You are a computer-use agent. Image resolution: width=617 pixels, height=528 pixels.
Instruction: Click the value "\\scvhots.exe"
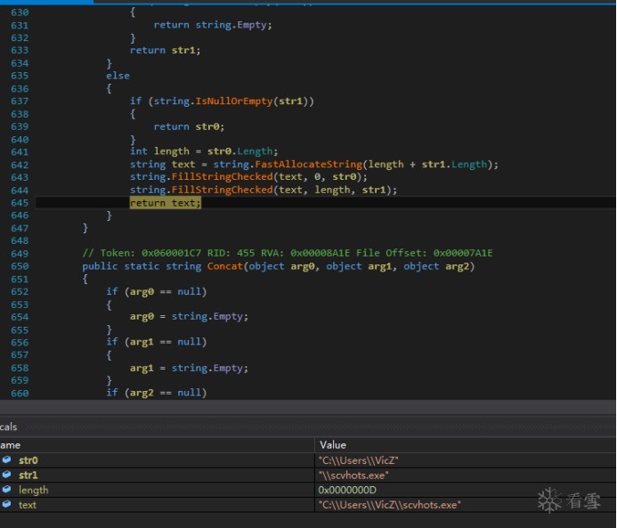[353, 475]
